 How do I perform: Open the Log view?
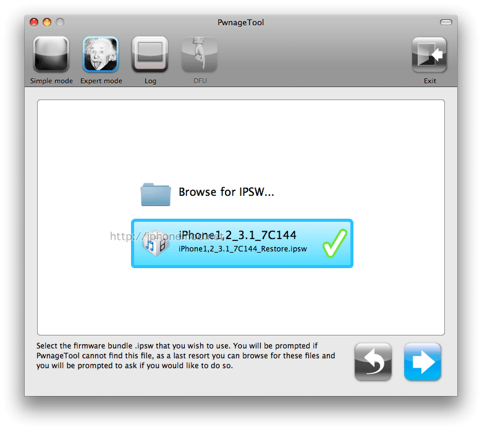[x=150, y=55]
